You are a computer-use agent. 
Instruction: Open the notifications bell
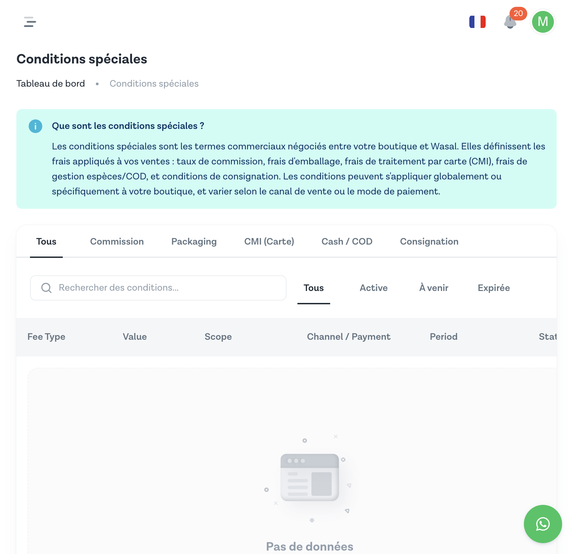(x=510, y=23)
